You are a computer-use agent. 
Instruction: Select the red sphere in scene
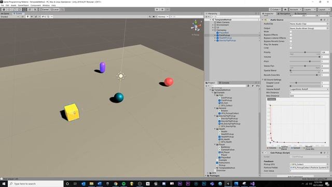click(x=169, y=82)
